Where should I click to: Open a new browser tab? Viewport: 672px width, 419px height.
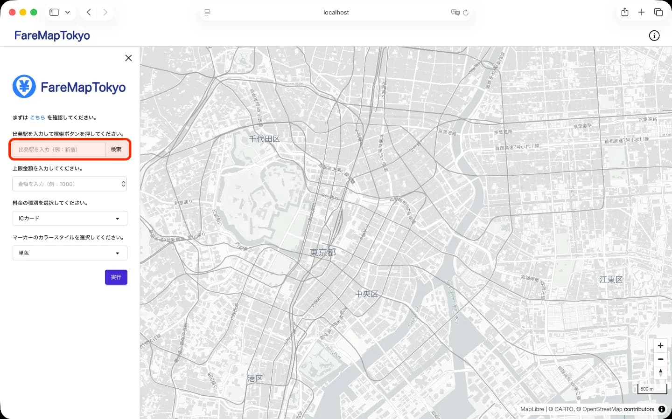[642, 12]
